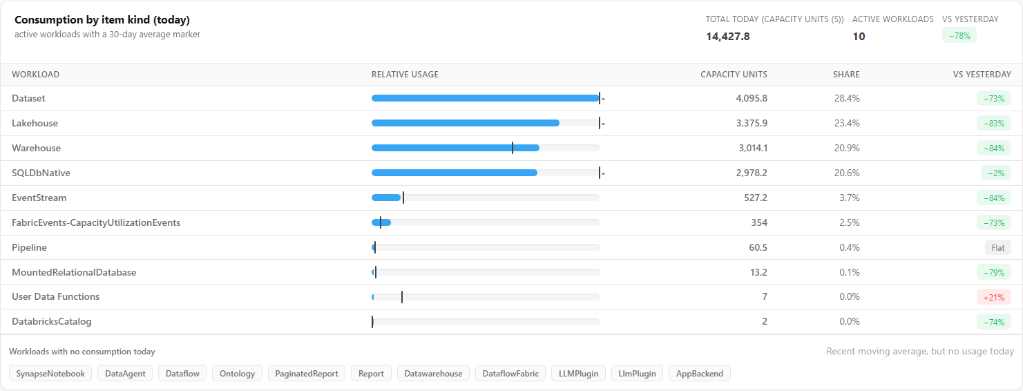Select the Report chip
The image size is (1023, 391).
[x=371, y=374]
